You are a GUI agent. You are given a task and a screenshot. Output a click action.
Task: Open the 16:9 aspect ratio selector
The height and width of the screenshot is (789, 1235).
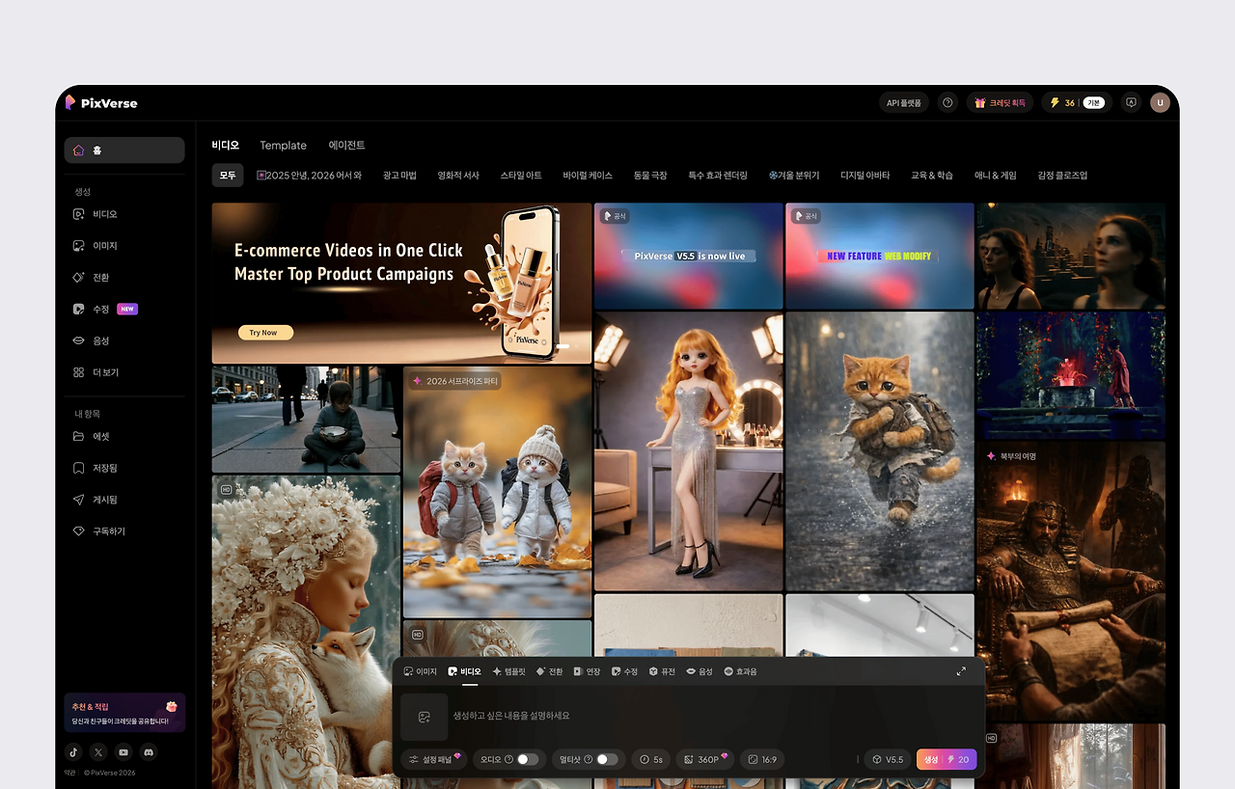[761, 760]
